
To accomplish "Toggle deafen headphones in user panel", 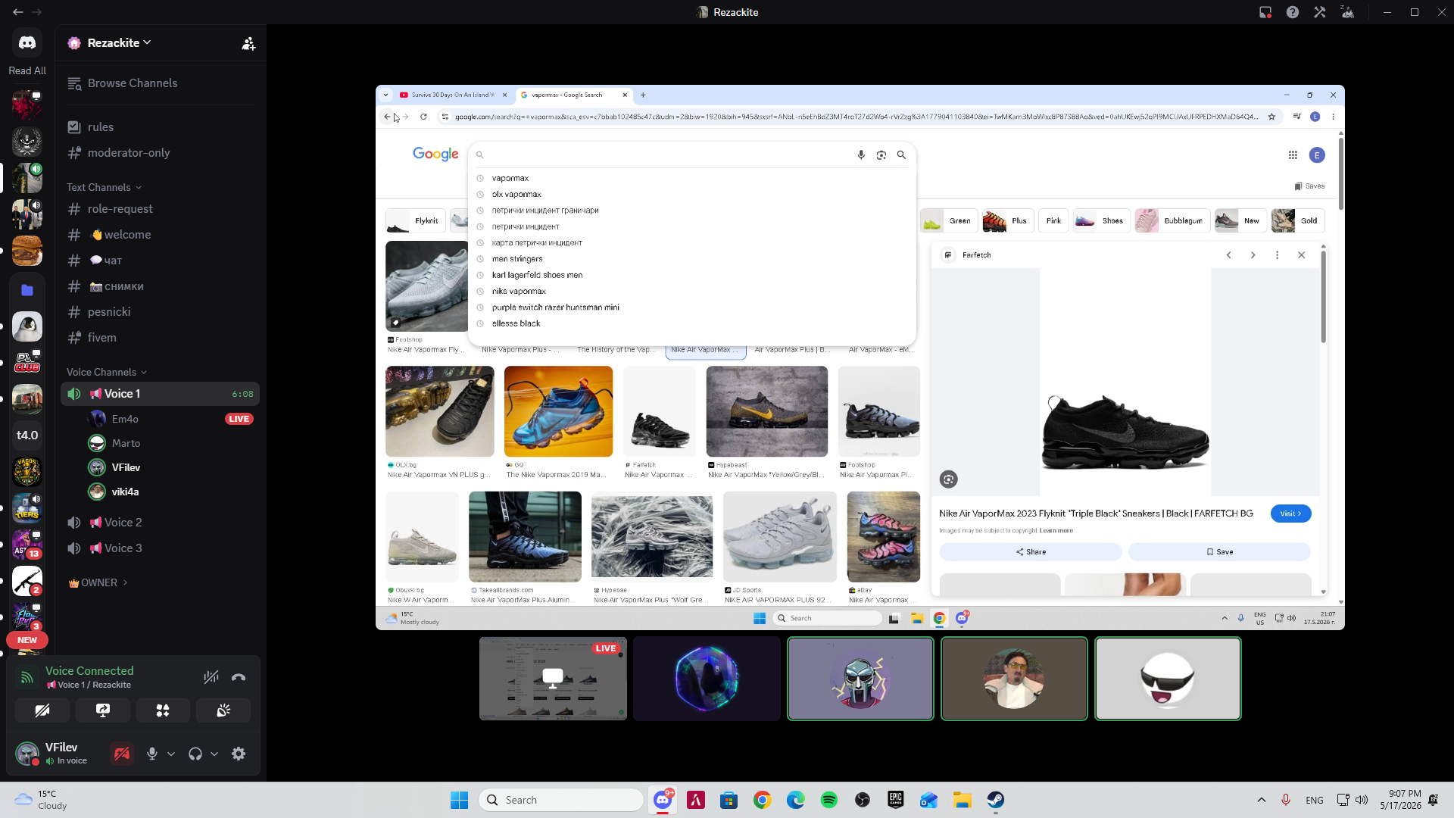I will [x=195, y=754].
